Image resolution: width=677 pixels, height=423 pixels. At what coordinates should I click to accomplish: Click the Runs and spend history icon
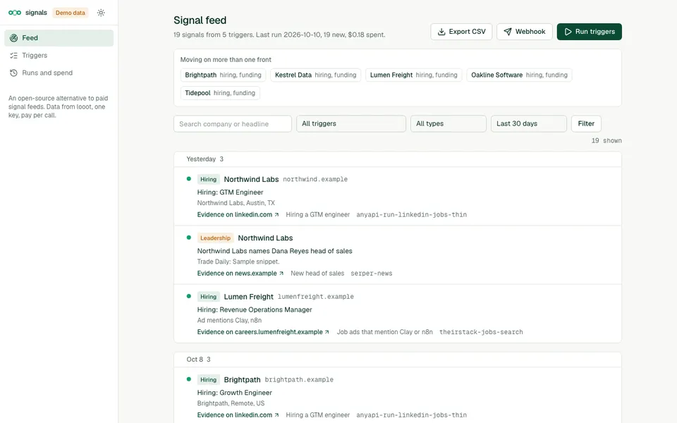14,73
